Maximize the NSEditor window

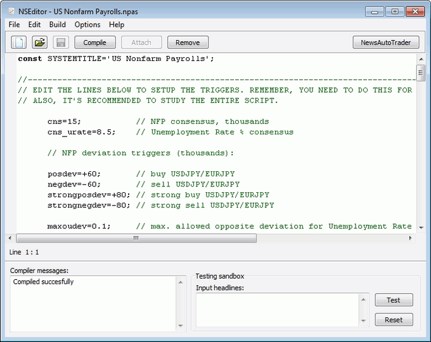coord(395,11)
